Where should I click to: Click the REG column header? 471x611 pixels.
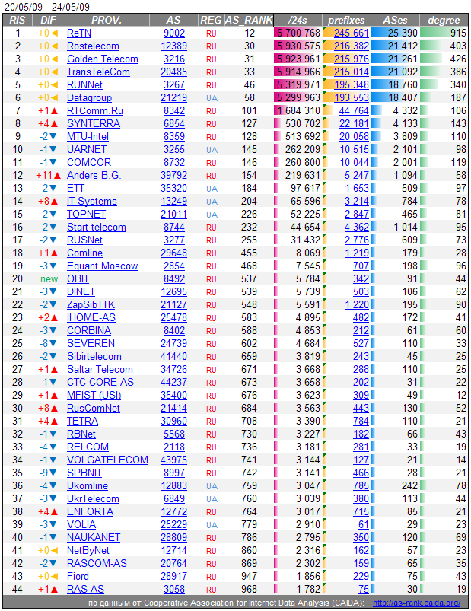(211, 21)
